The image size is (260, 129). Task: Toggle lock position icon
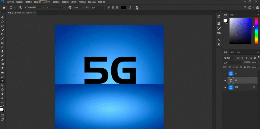237,67
